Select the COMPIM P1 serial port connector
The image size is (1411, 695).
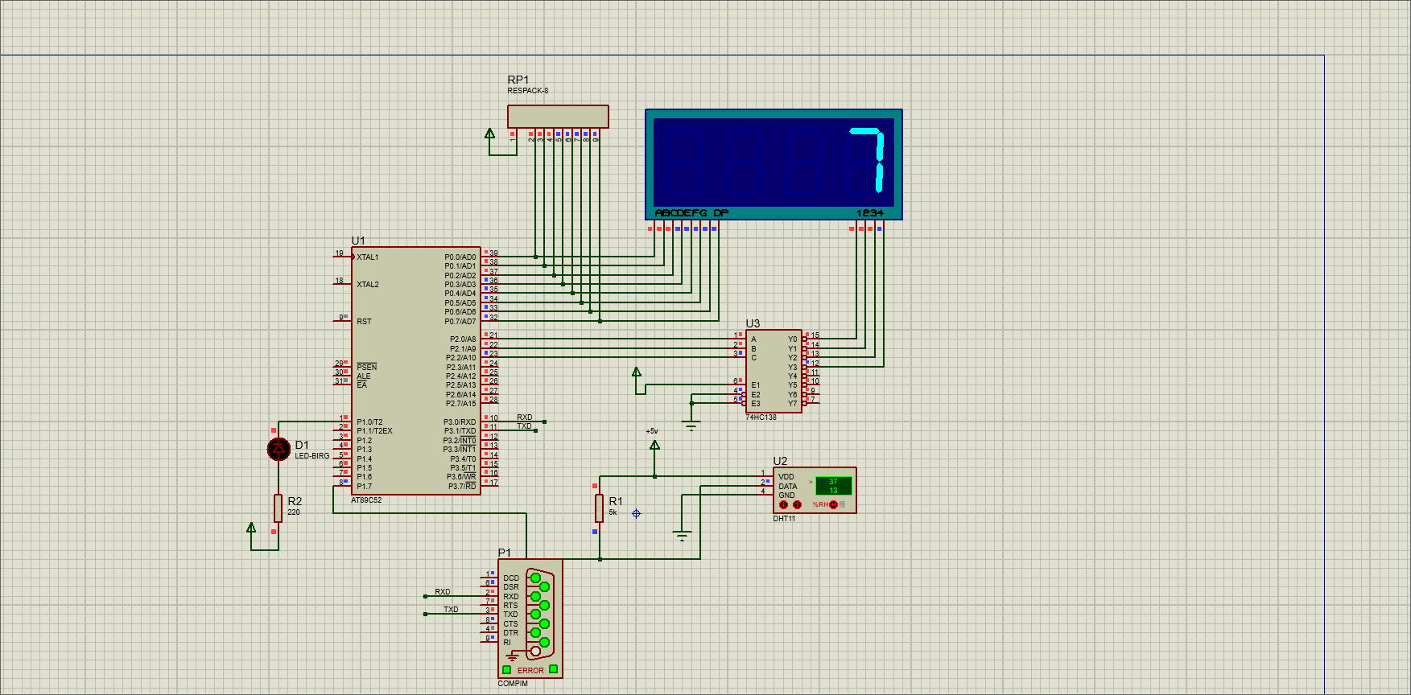(x=530, y=619)
